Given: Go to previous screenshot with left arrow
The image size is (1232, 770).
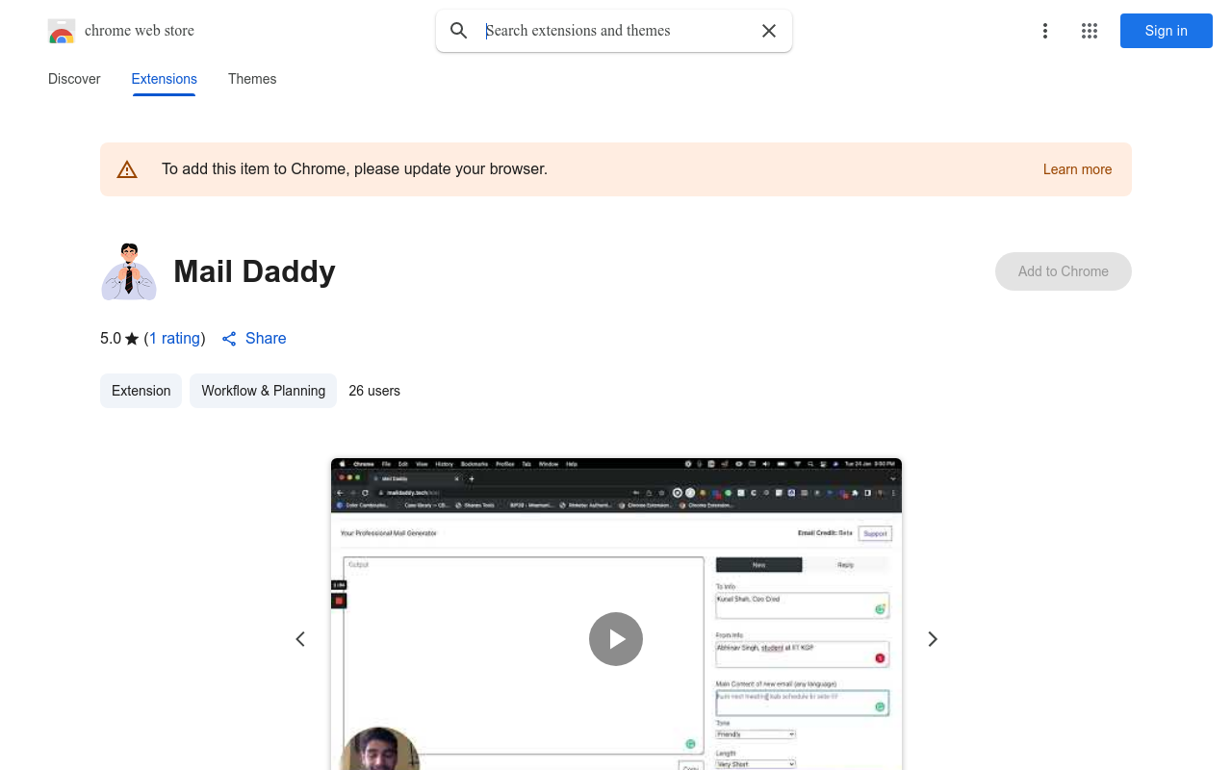Looking at the screenshot, I should [x=300, y=639].
